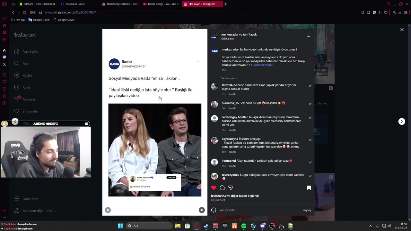Open the browser search icon at top right
Viewport: 411px width, 231px height.
(x=388, y=4)
